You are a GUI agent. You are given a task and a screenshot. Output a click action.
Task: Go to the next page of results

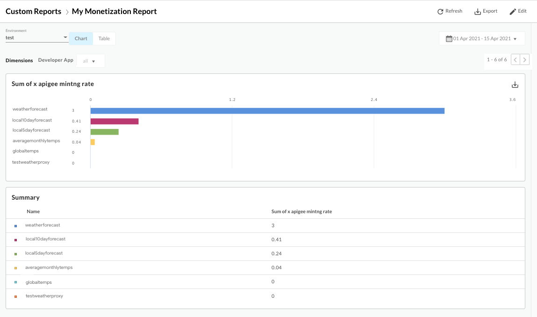point(525,59)
